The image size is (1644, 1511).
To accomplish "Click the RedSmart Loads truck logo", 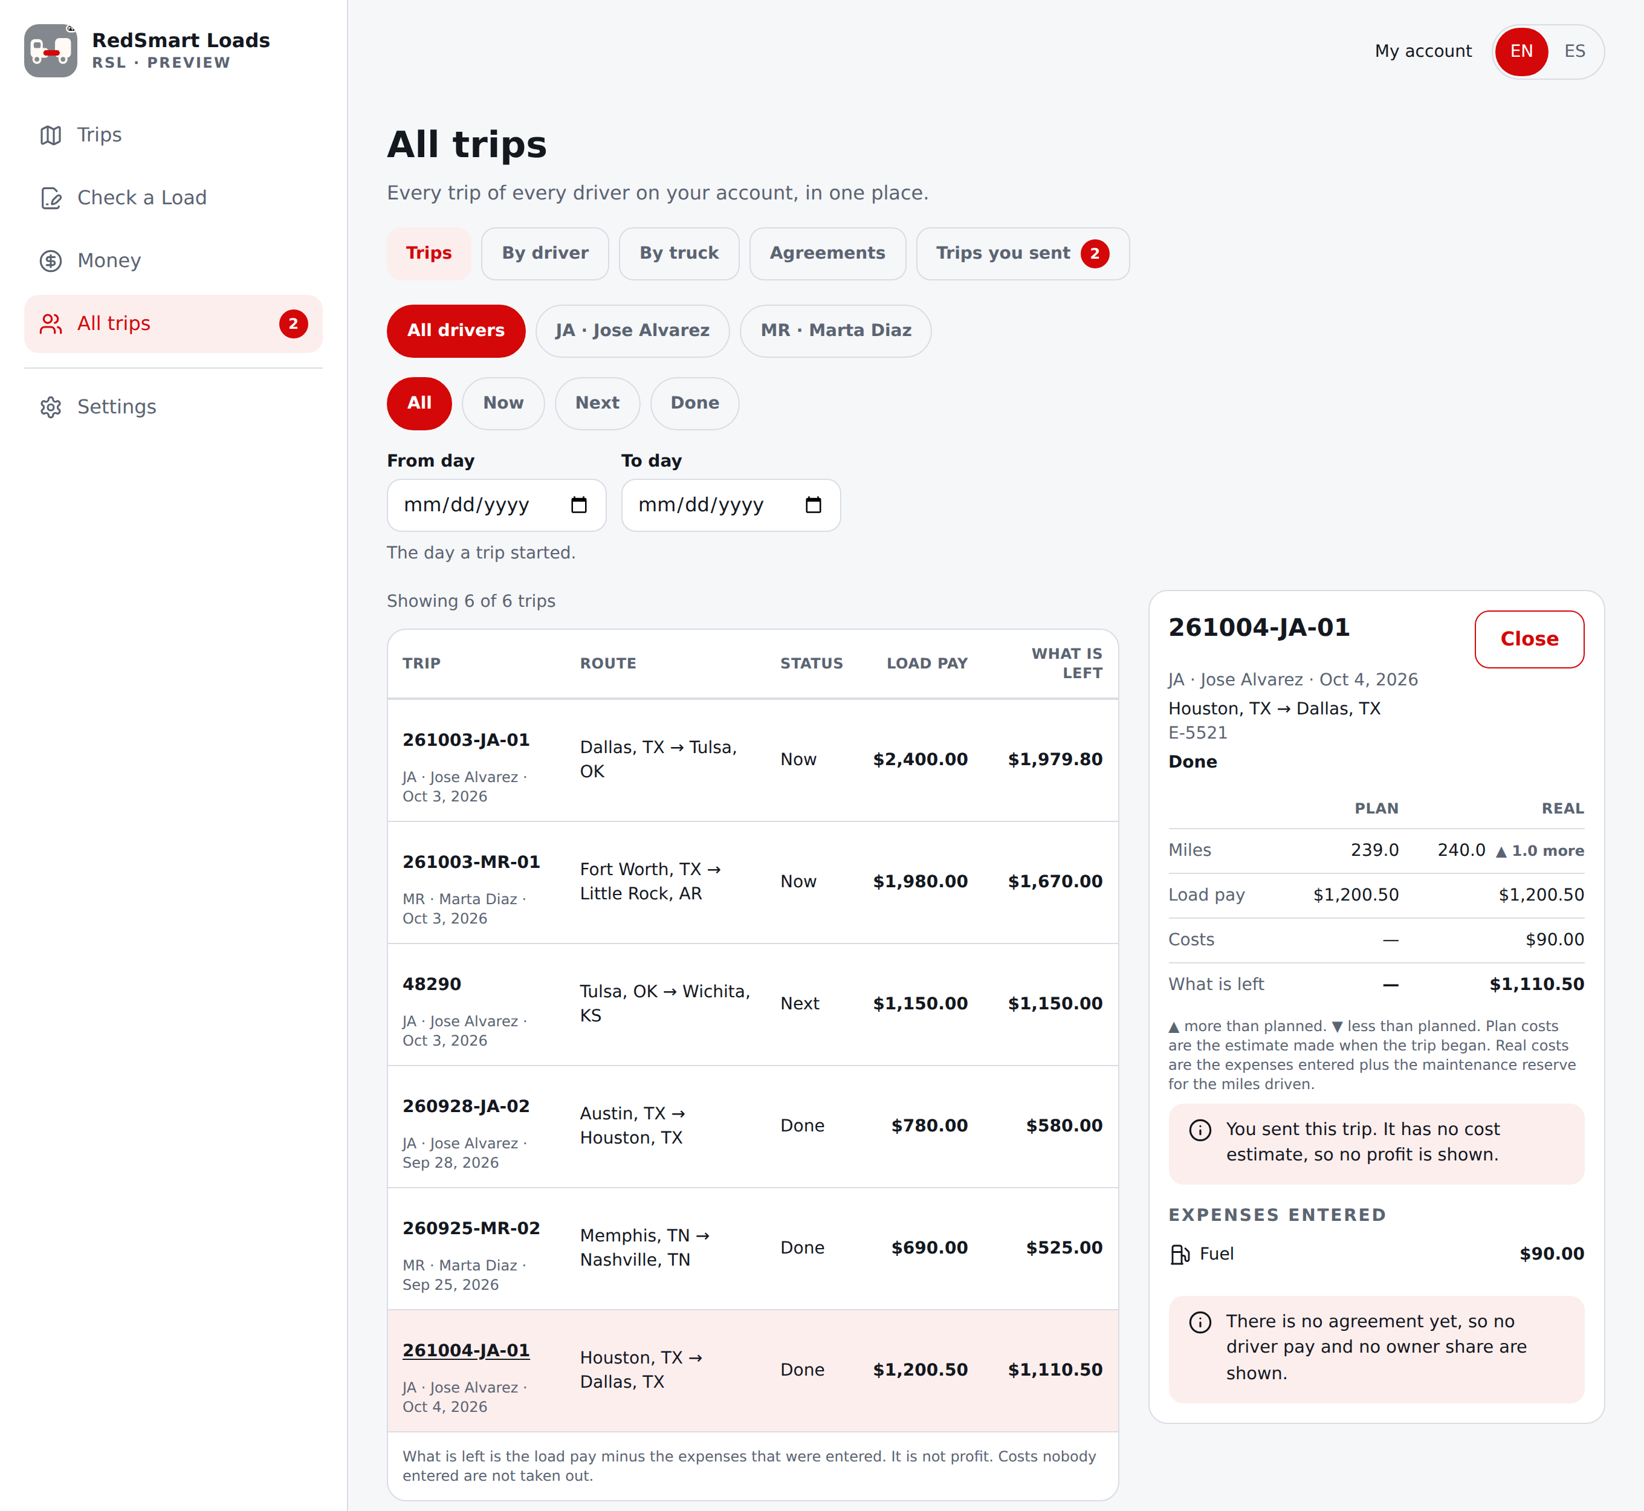I will click(x=51, y=51).
